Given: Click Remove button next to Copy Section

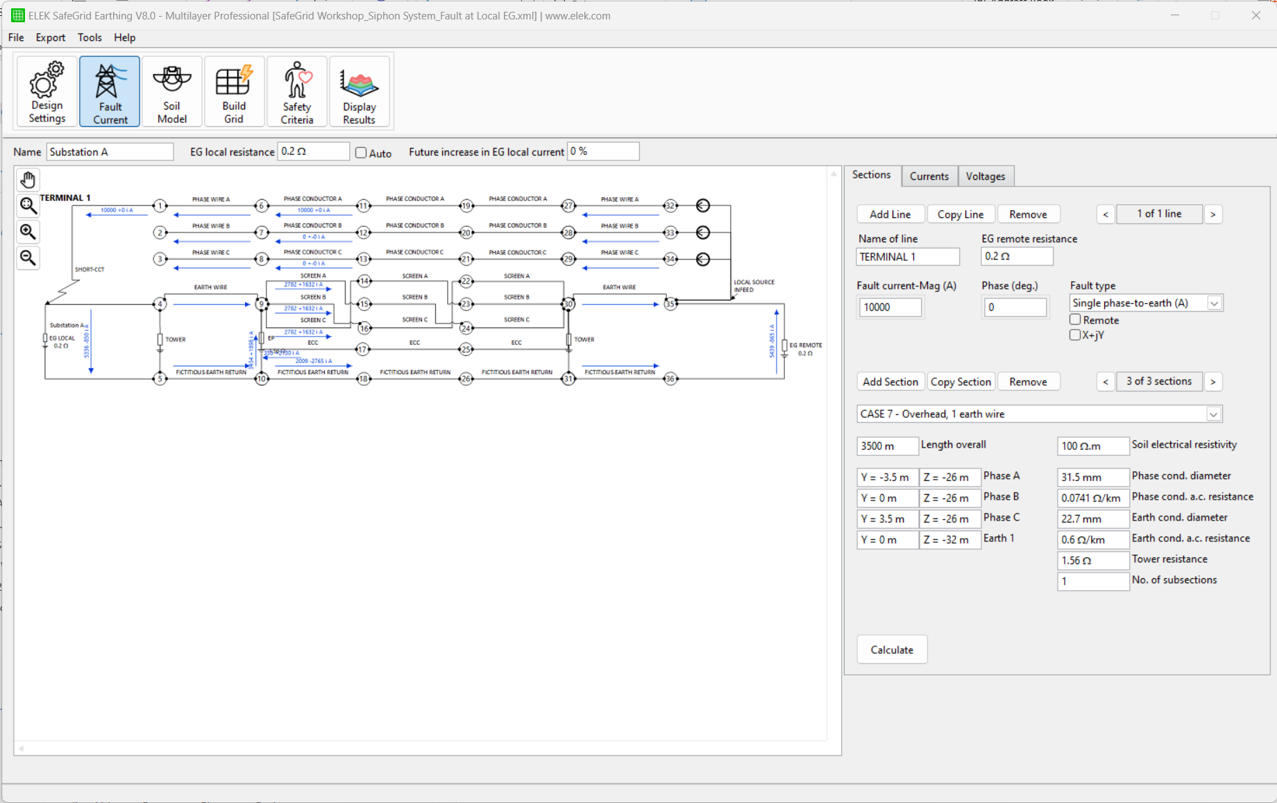Looking at the screenshot, I should tap(1028, 382).
